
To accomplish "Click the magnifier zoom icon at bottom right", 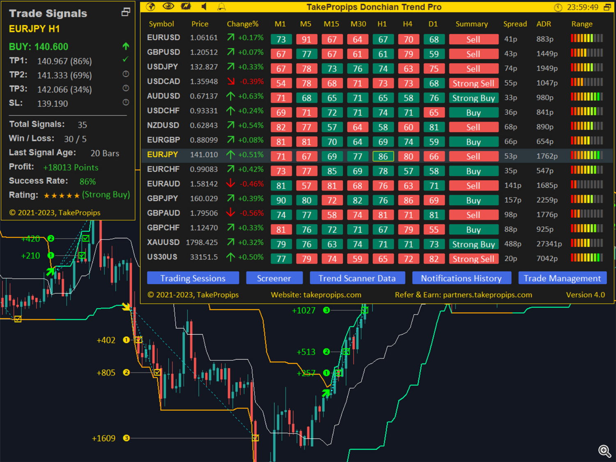I will click(604, 451).
